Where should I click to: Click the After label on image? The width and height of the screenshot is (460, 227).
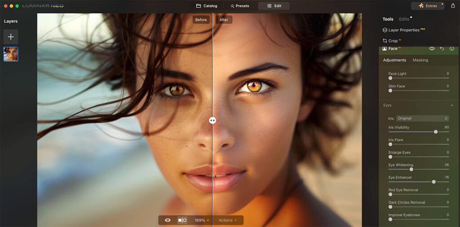(x=224, y=20)
